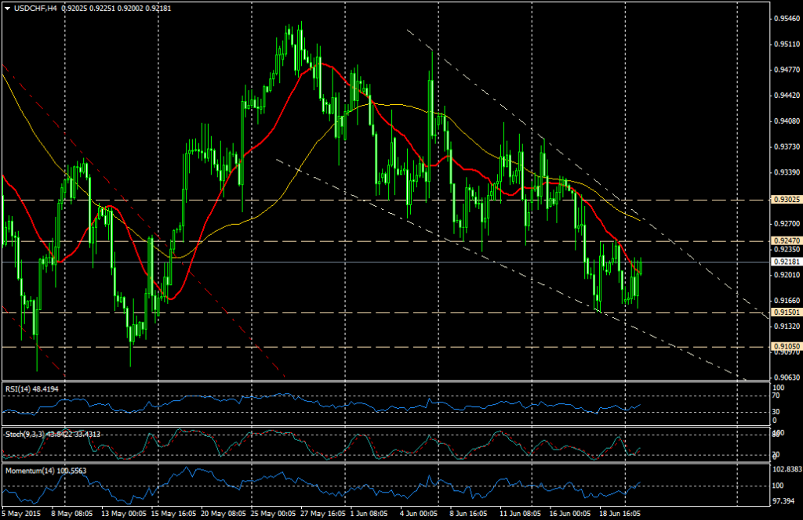Select the highlighted 0.93025 price level label

click(784, 200)
